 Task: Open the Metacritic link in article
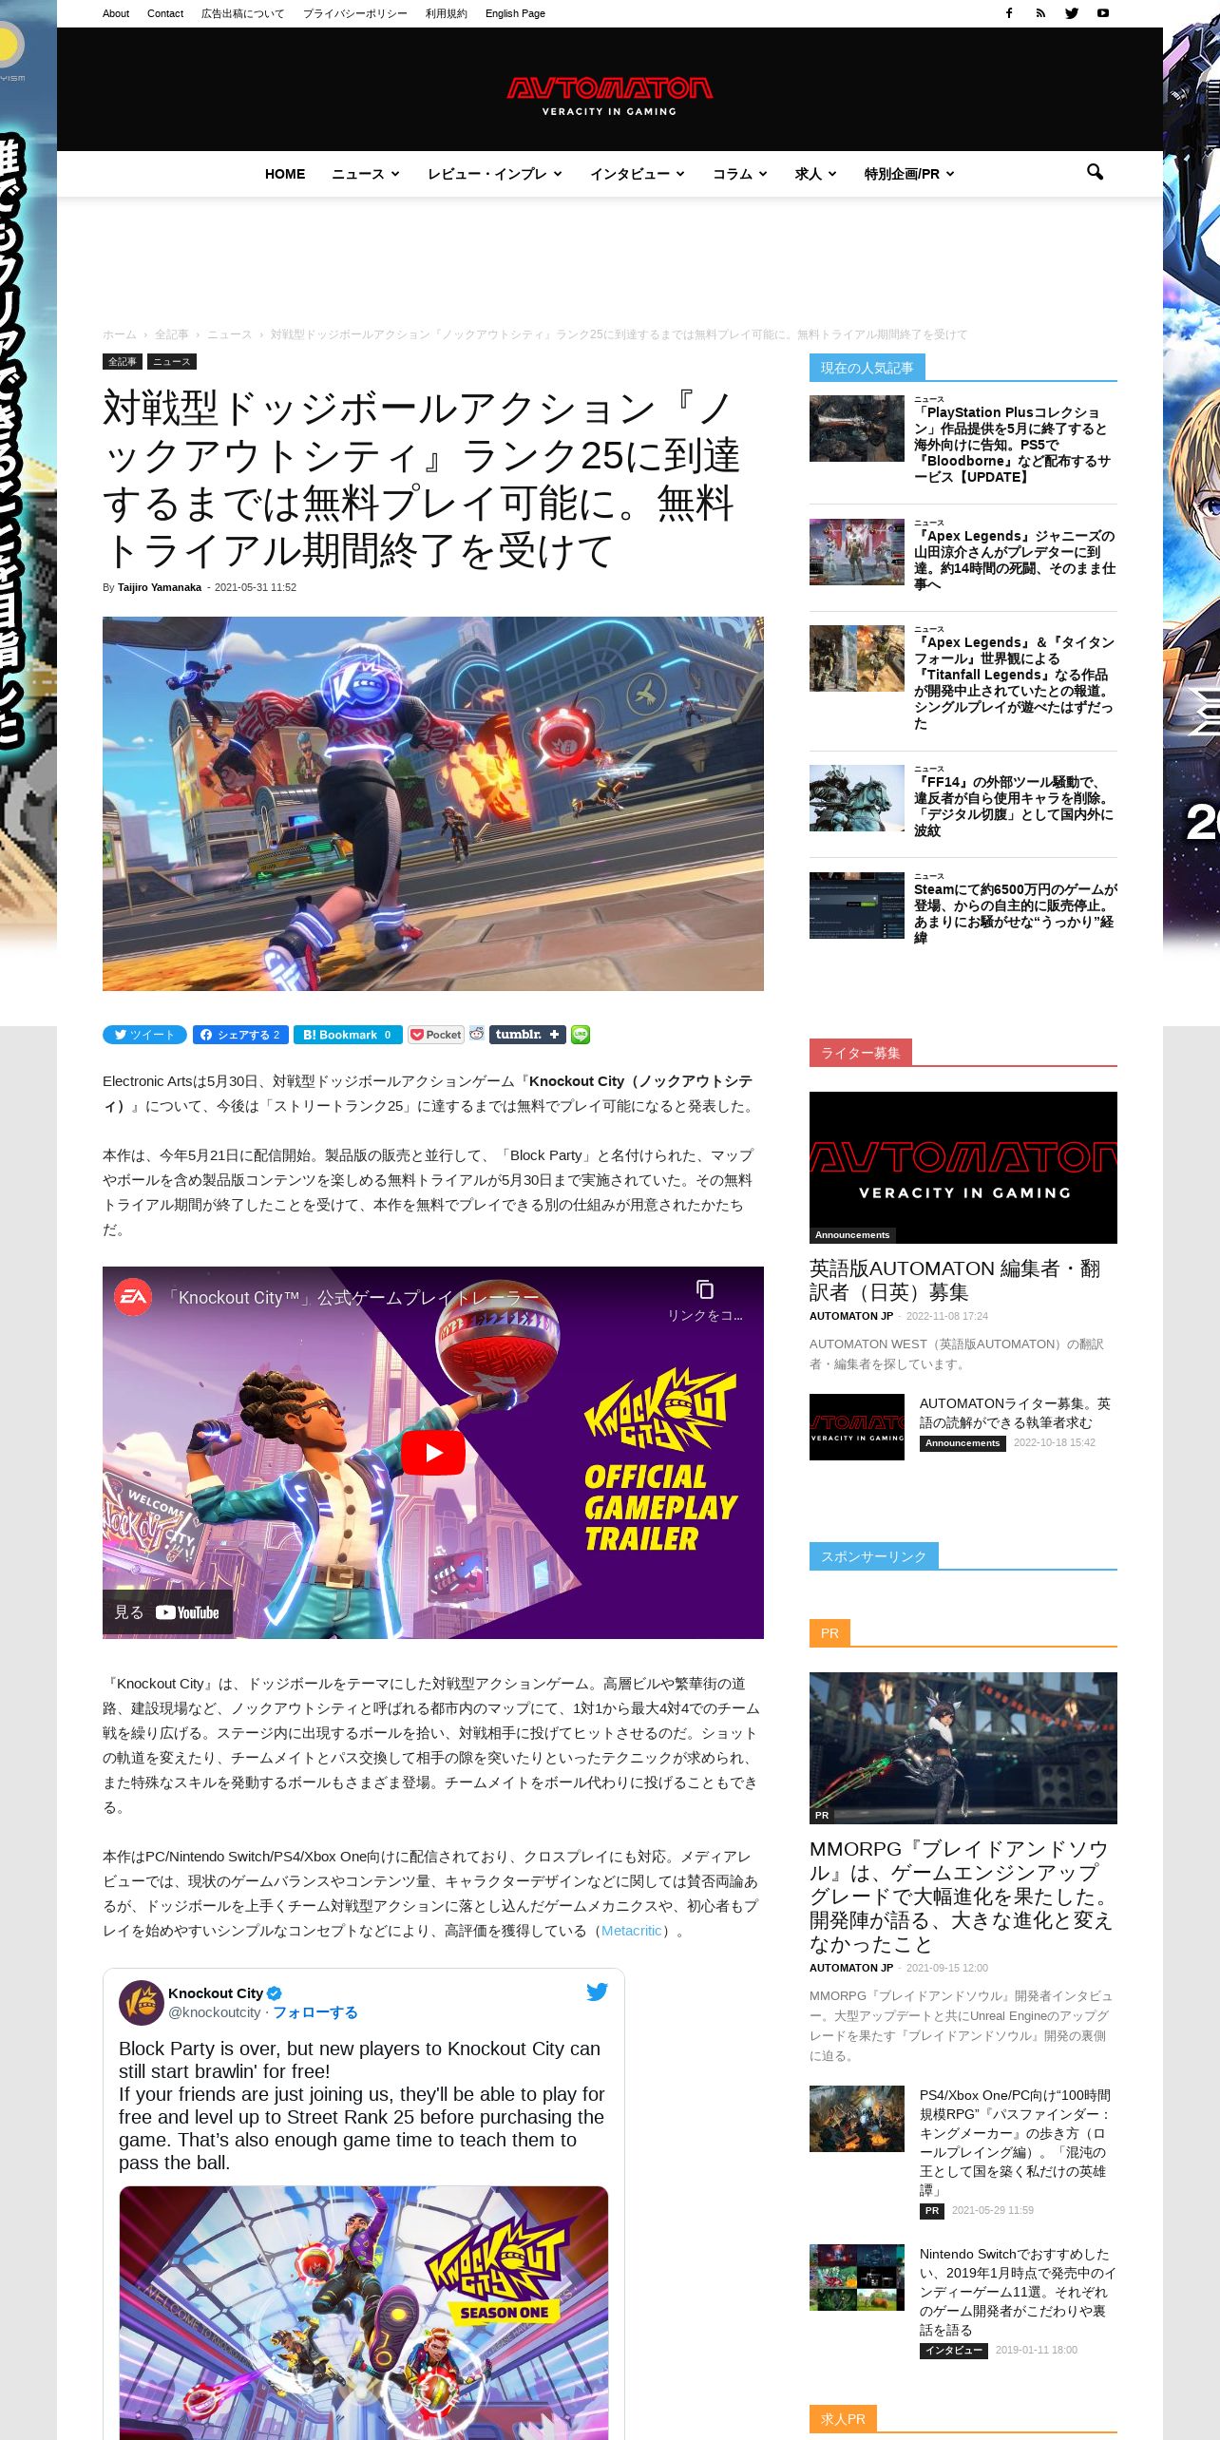631,1931
